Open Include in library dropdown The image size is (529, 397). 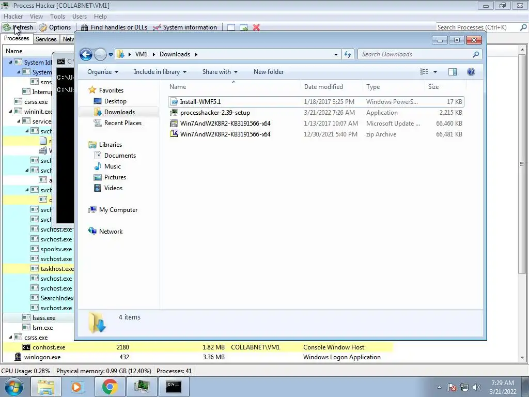tap(160, 71)
